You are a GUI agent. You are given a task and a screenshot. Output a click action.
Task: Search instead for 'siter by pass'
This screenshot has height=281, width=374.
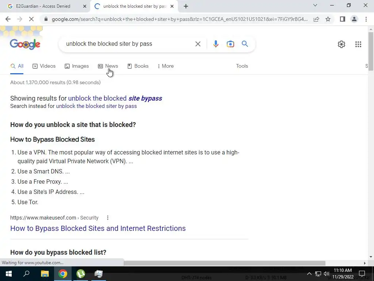tap(96, 106)
